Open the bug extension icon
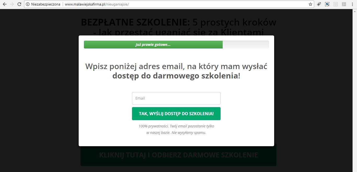This screenshot has width=357, height=172. [x=319, y=4]
